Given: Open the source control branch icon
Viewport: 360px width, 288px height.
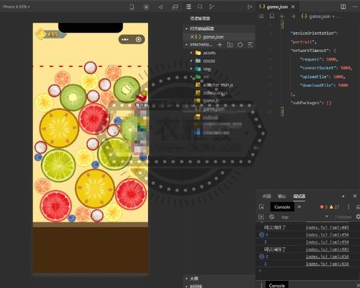Looking at the screenshot, I should tap(211, 6).
